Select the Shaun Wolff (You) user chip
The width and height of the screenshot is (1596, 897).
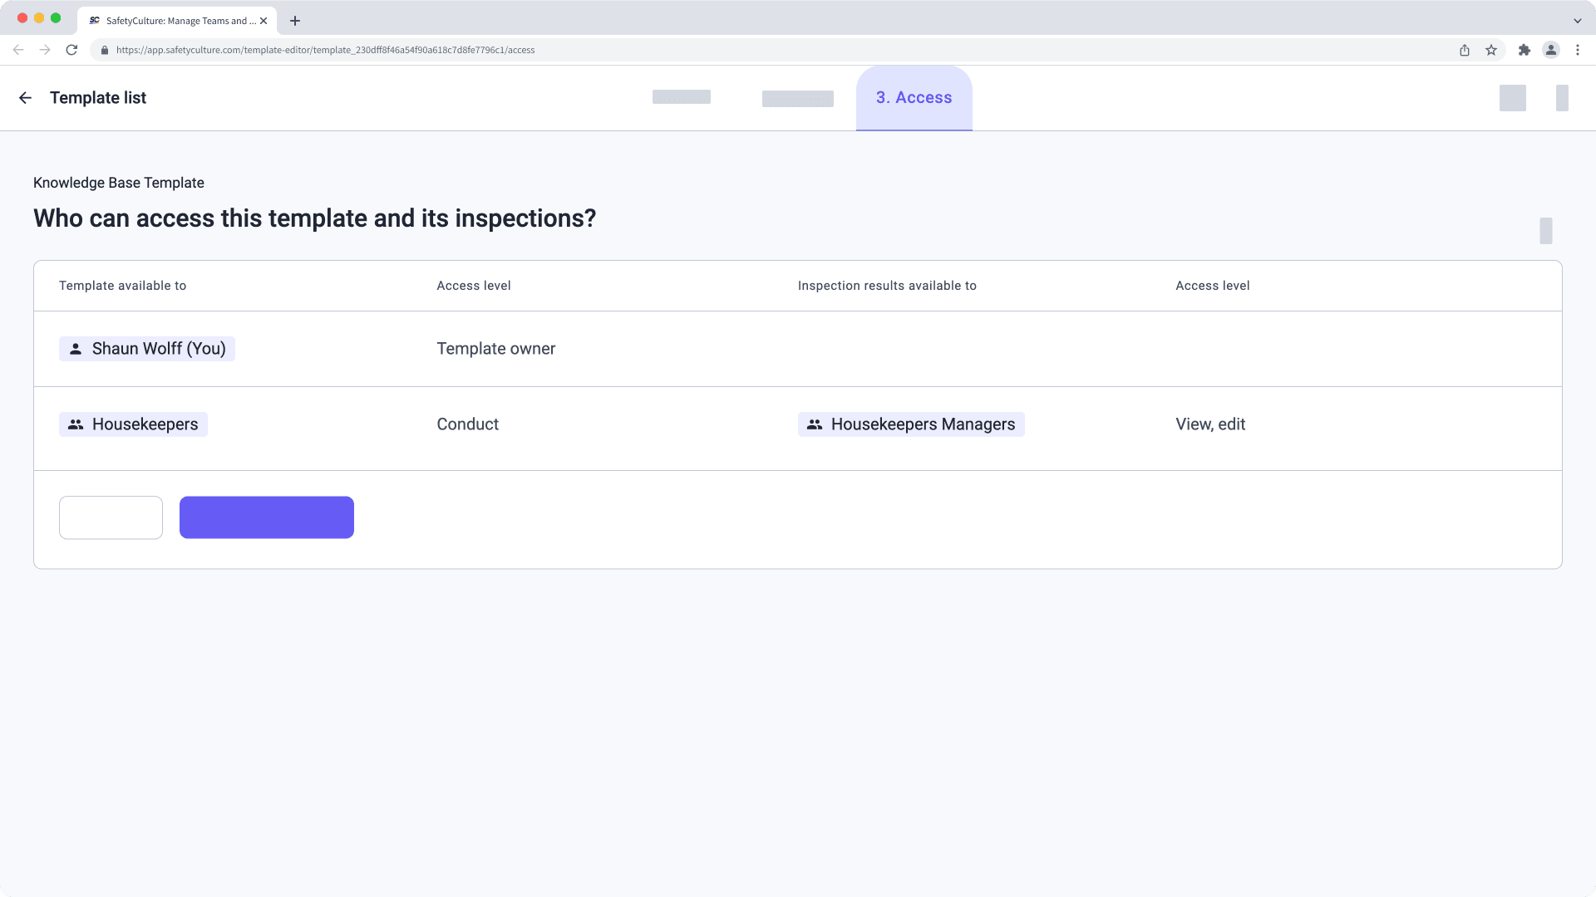pos(147,349)
